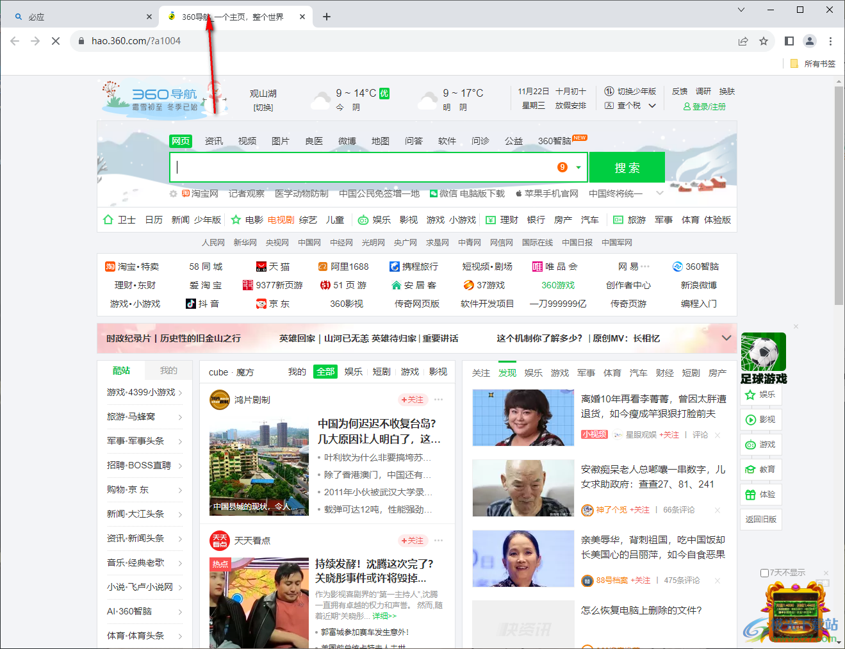This screenshot has width=845, height=649.
Task: Open the 卫士 home icon link
Action: [108, 220]
